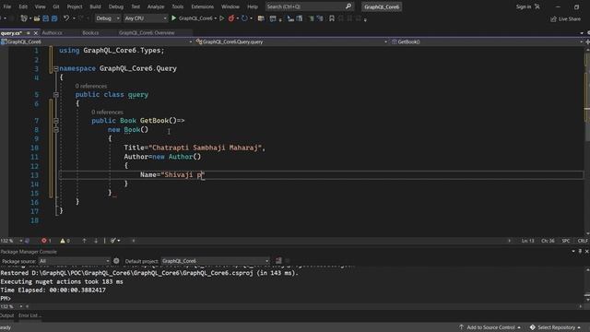590x332 pixels.
Task: Collapse the GetBook() method outline
Action: 55,121
